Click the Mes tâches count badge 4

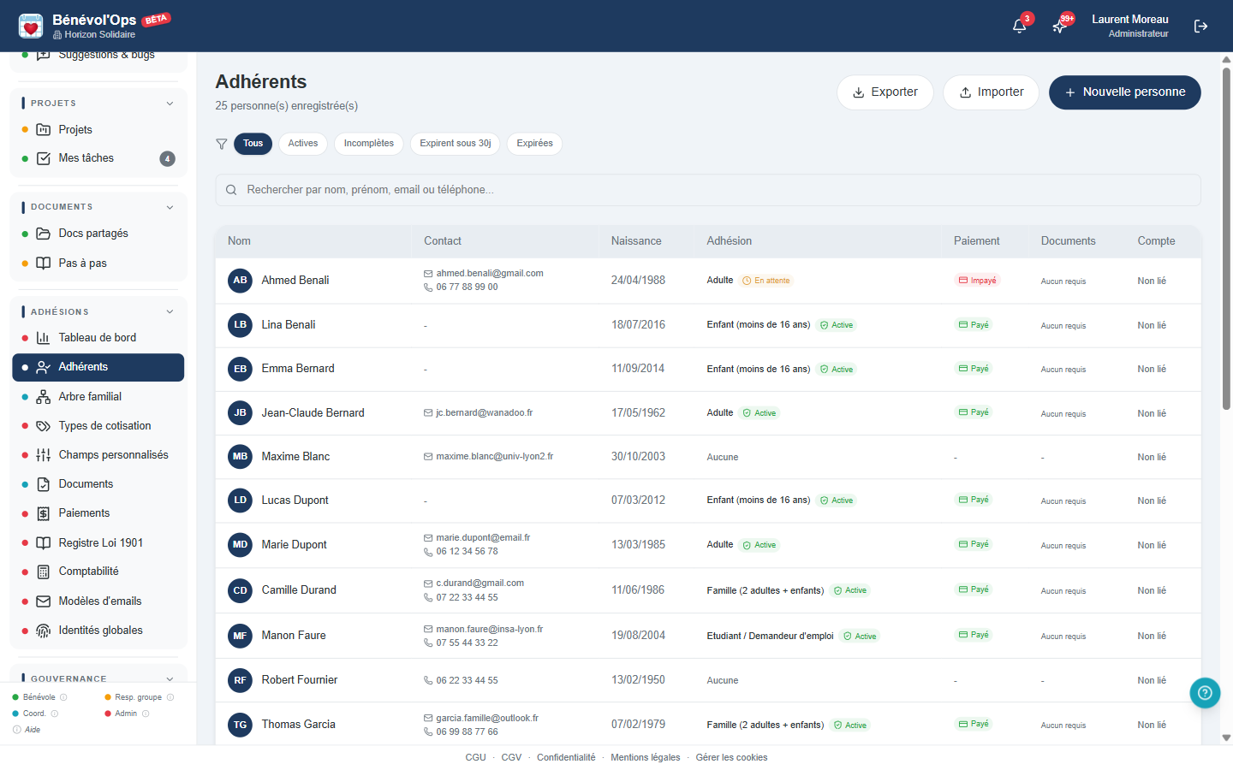(x=168, y=158)
